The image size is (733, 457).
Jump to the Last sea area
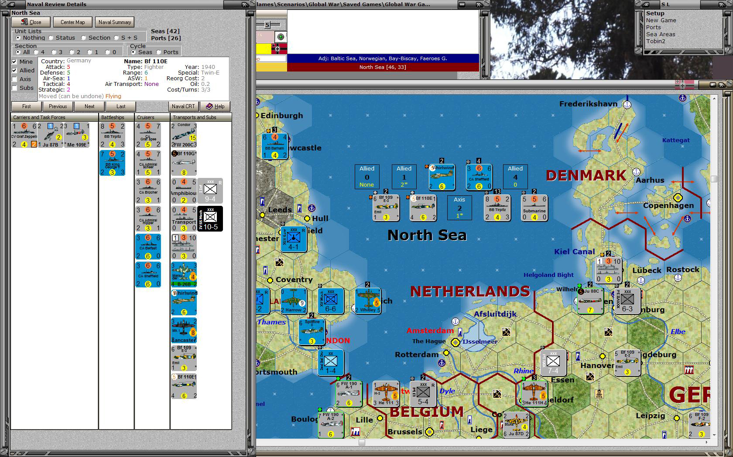click(x=121, y=106)
